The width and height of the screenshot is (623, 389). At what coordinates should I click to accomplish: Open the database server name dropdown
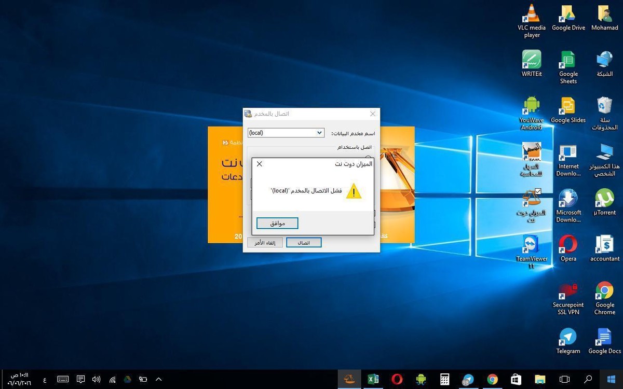coord(319,133)
